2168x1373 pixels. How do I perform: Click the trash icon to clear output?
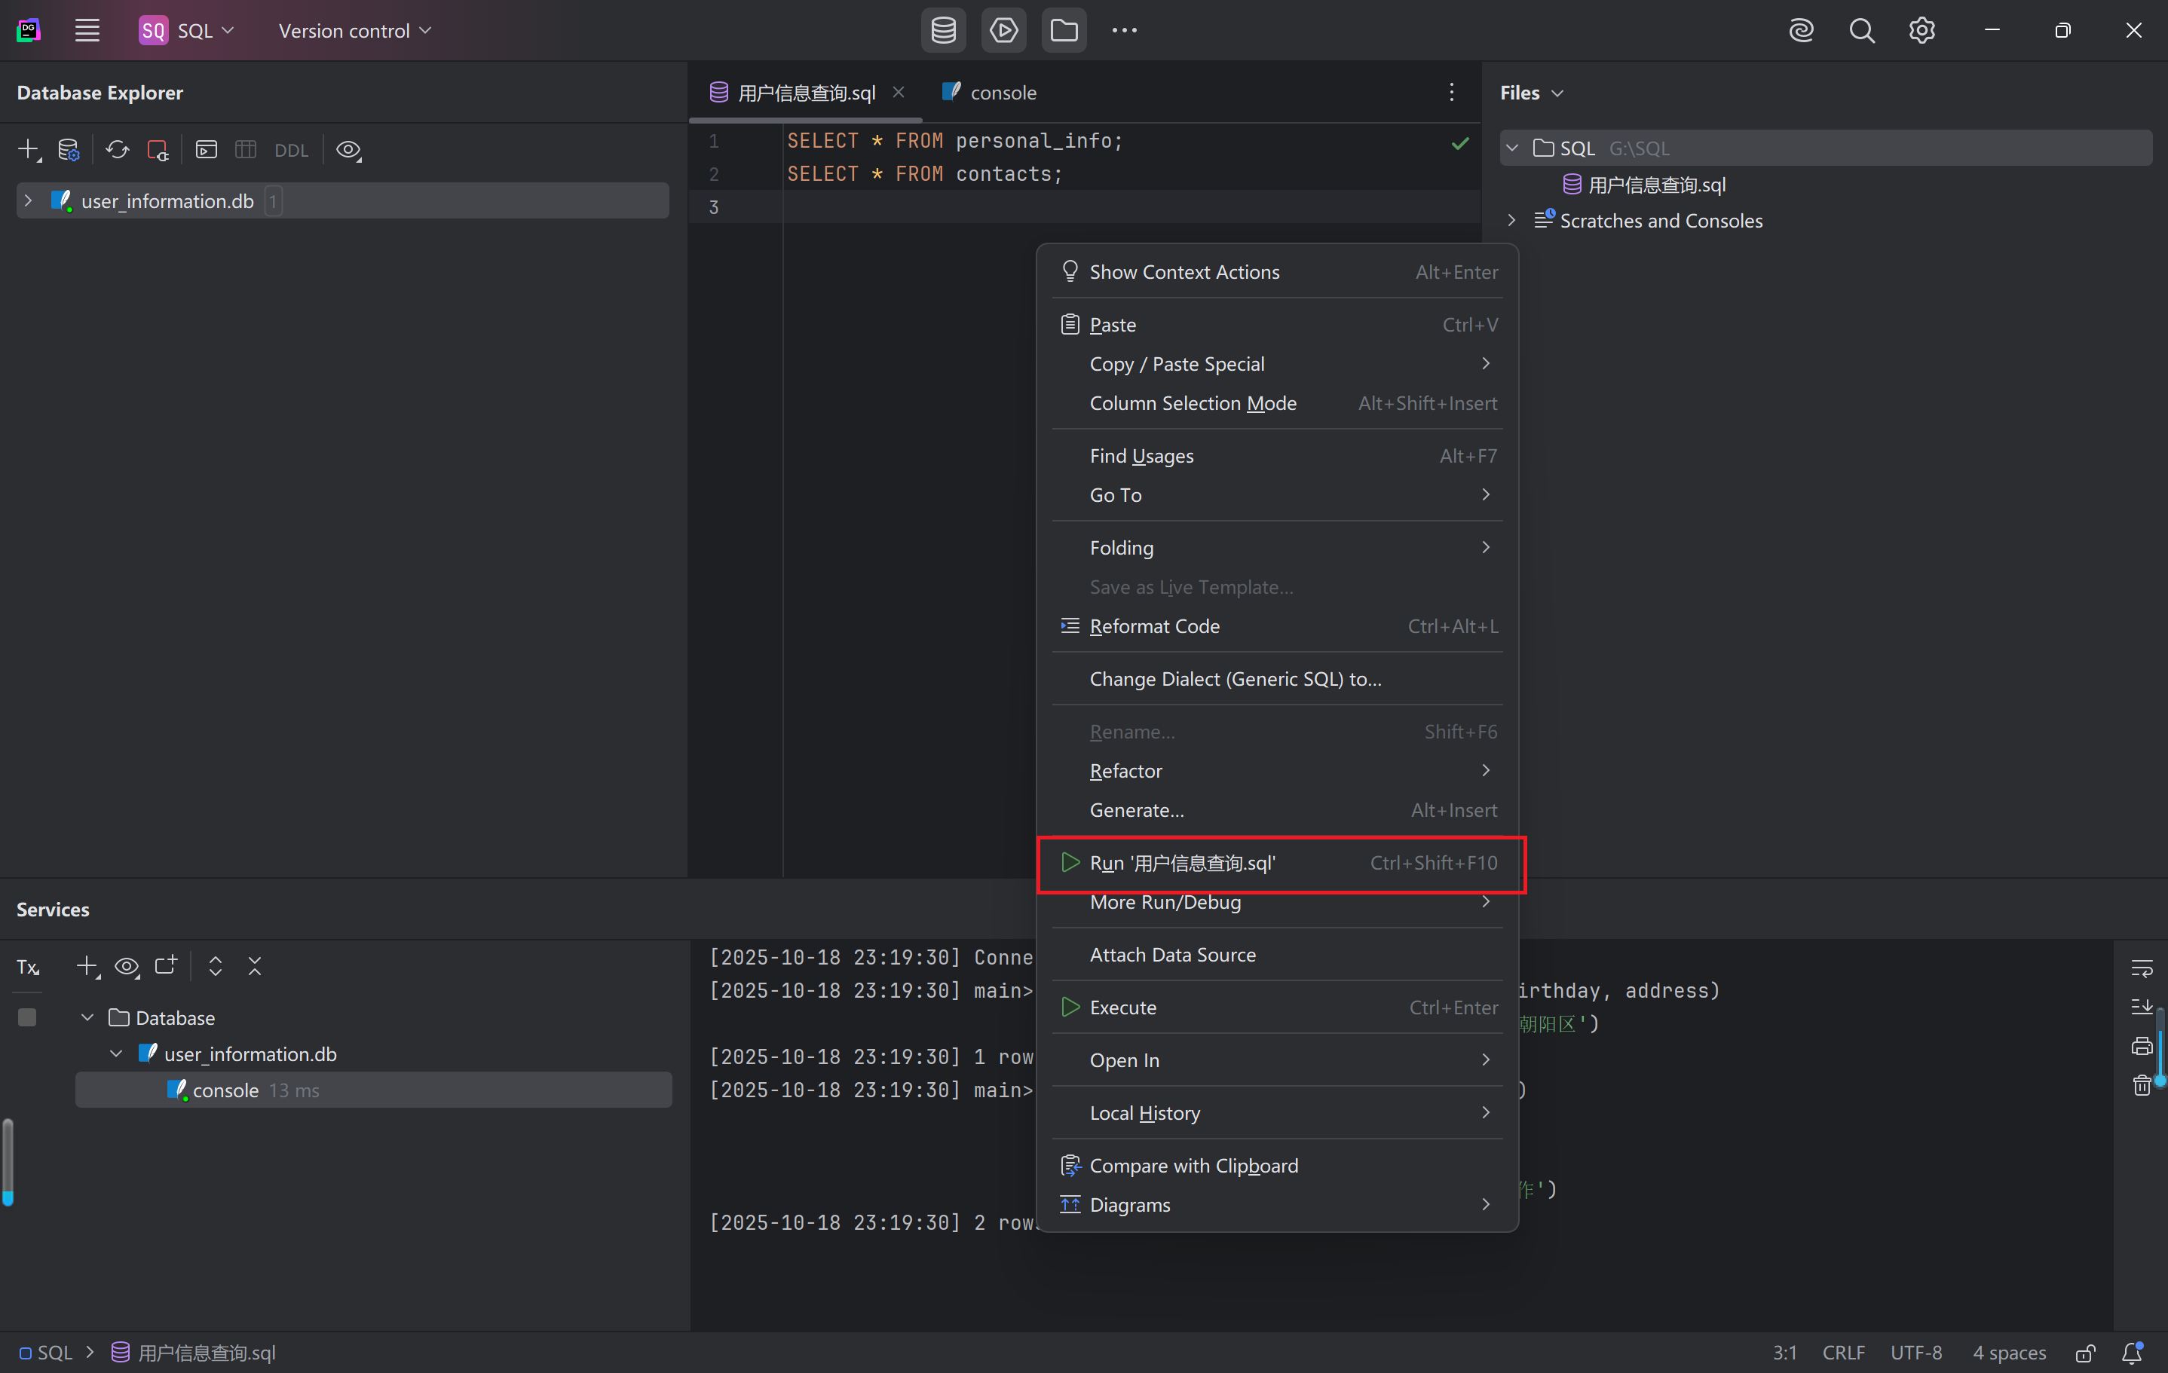[x=2141, y=1086]
